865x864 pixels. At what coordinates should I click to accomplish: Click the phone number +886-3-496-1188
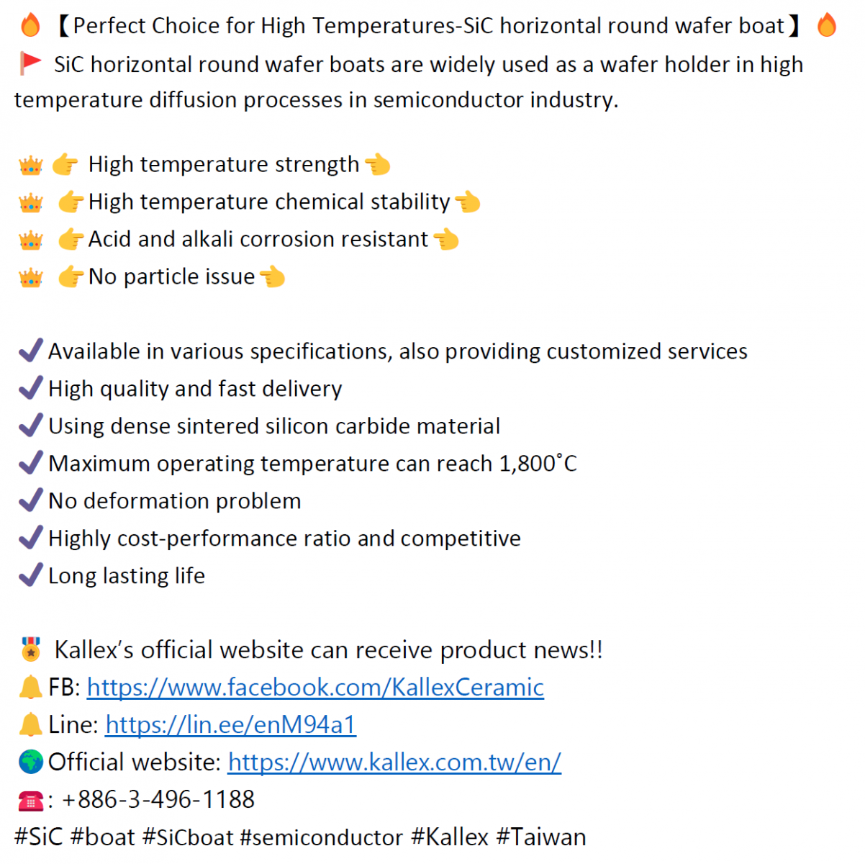158,800
